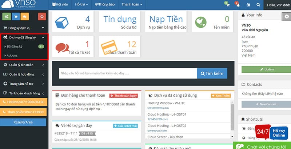The image size is (291, 149).
Task: Click the Hotline24/7 orange button
Action: click(24, 102)
